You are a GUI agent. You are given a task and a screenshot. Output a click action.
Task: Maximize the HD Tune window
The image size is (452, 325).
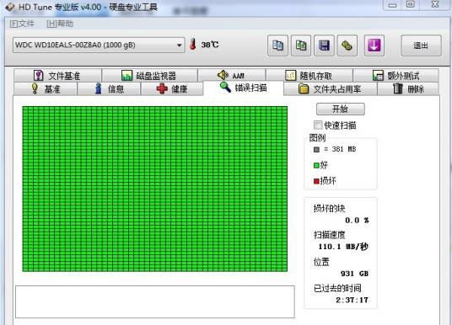click(411, 4)
